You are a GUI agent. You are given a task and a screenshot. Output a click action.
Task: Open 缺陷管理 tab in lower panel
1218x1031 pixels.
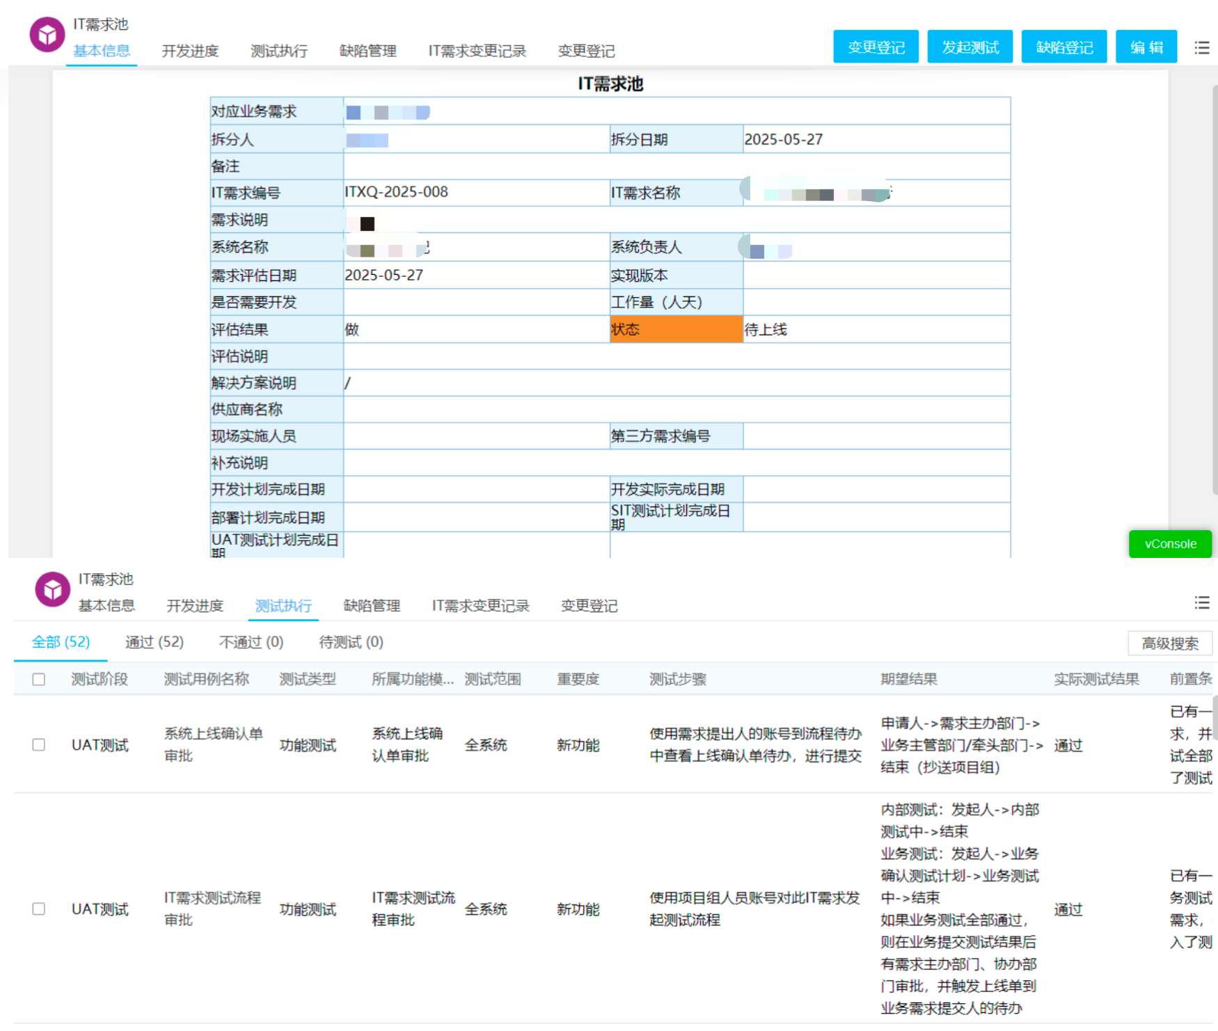[x=372, y=606]
